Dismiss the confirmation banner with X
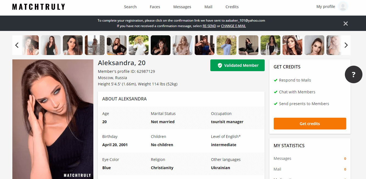The height and width of the screenshot is (179, 366). 346,24
